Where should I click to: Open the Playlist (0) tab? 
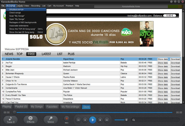pyautogui.click(x=21, y=107)
